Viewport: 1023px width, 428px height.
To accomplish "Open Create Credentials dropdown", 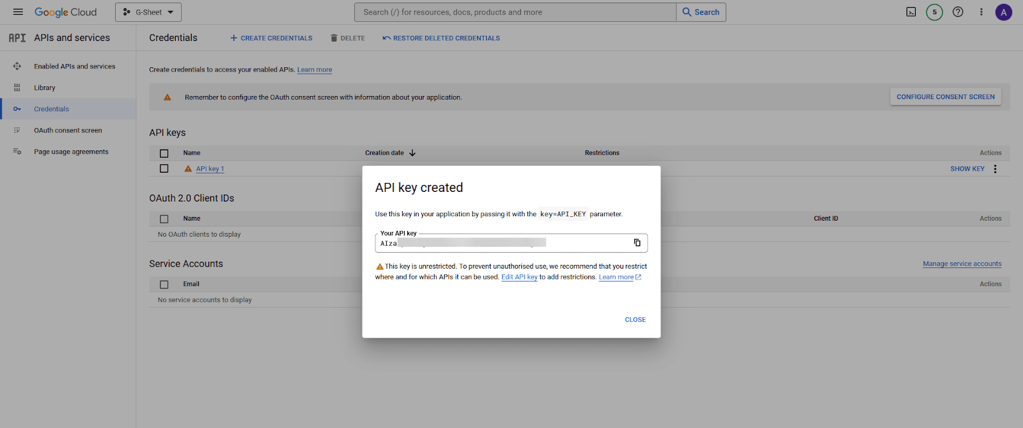I will (272, 38).
